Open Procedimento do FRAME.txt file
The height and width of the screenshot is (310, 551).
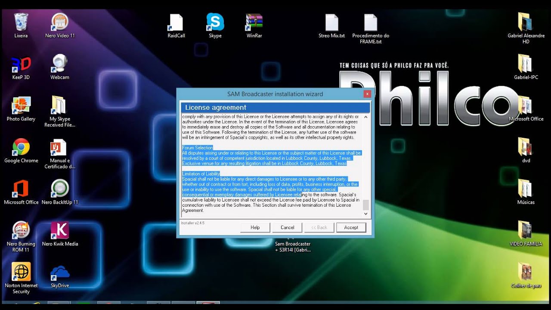pyautogui.click(x=371, y=28)
